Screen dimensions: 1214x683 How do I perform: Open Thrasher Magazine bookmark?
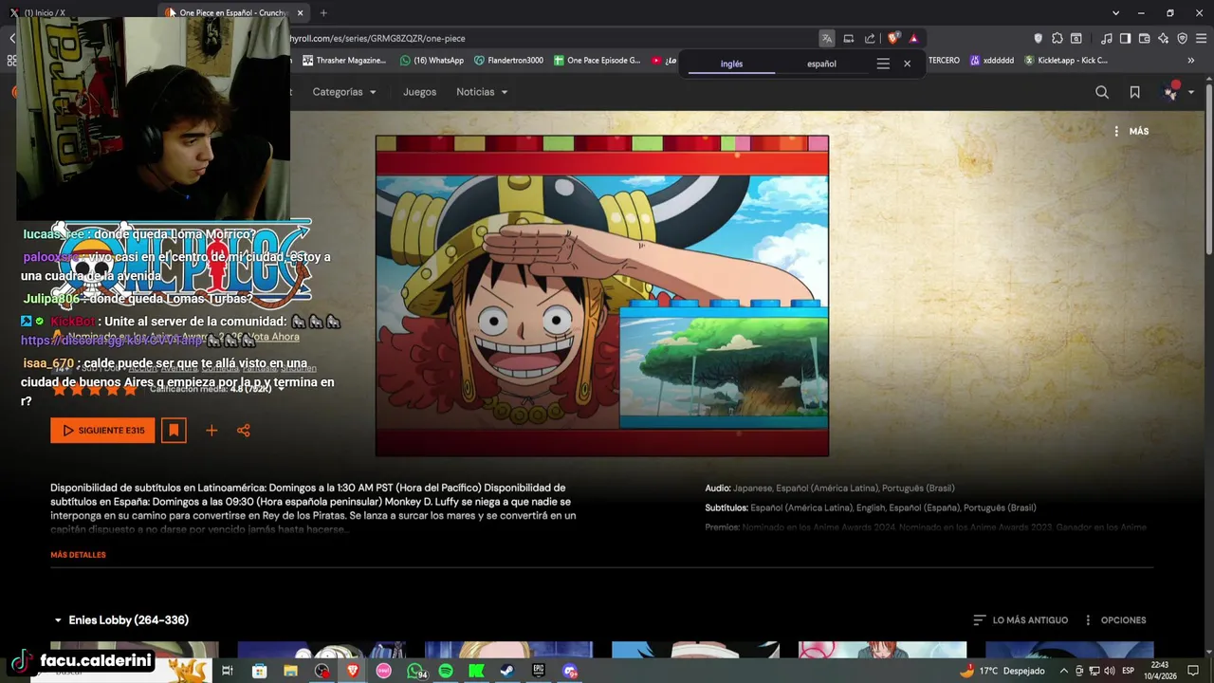[343, 61]
